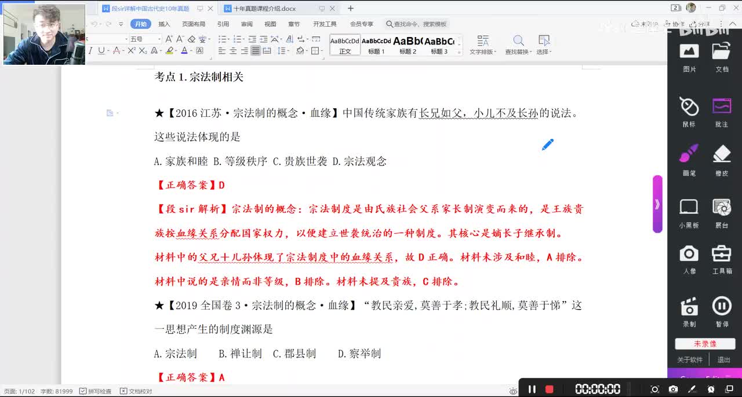Toggle bulleted list
The image size is (742, 397).
click(x=222, y=39)
